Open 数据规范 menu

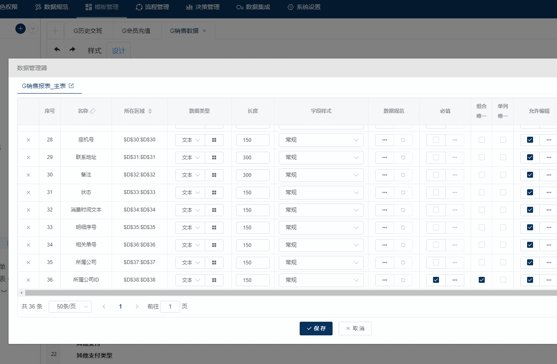51,7
